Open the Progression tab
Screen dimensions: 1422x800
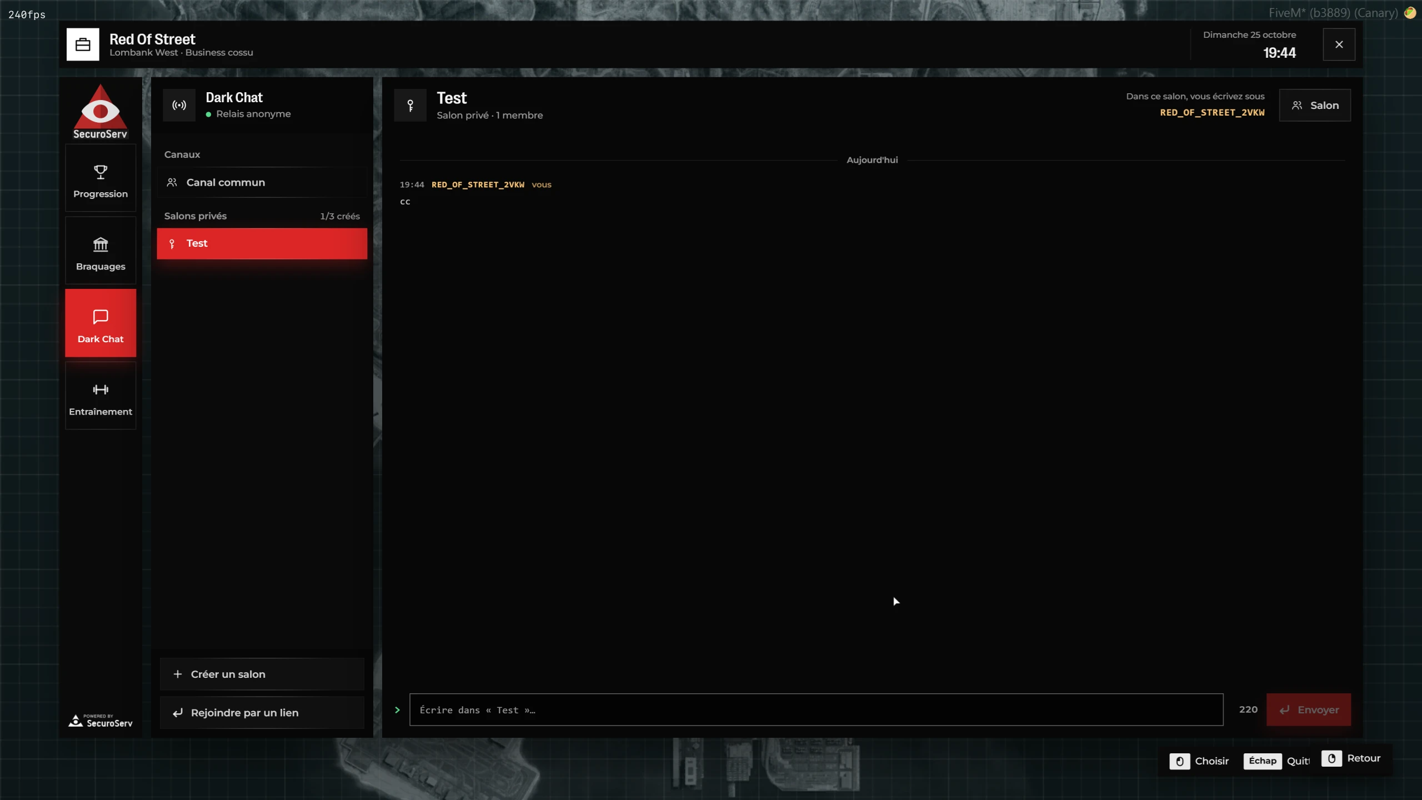[101, 178]
